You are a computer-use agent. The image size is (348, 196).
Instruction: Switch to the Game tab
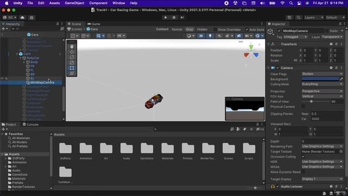94,24
